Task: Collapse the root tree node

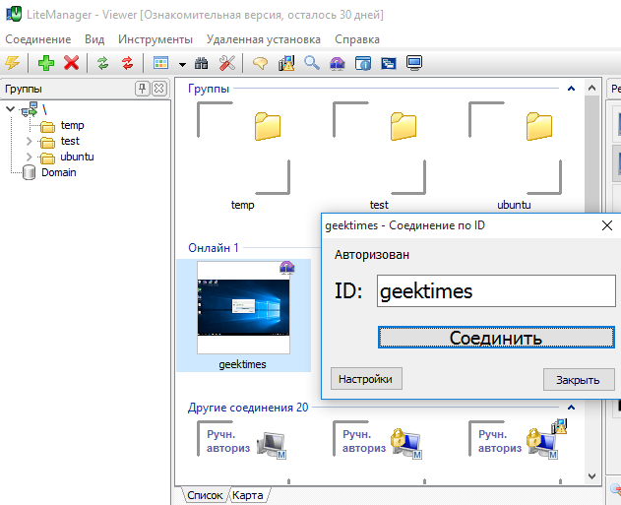Action: click(x=10, y=109)
